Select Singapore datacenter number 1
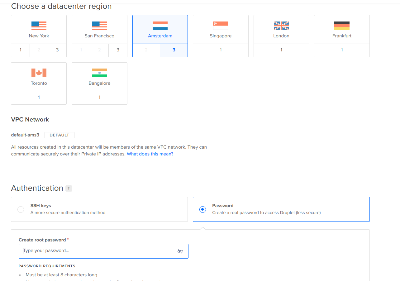Viewport: 400px width, 281px height. coord(221,50)
